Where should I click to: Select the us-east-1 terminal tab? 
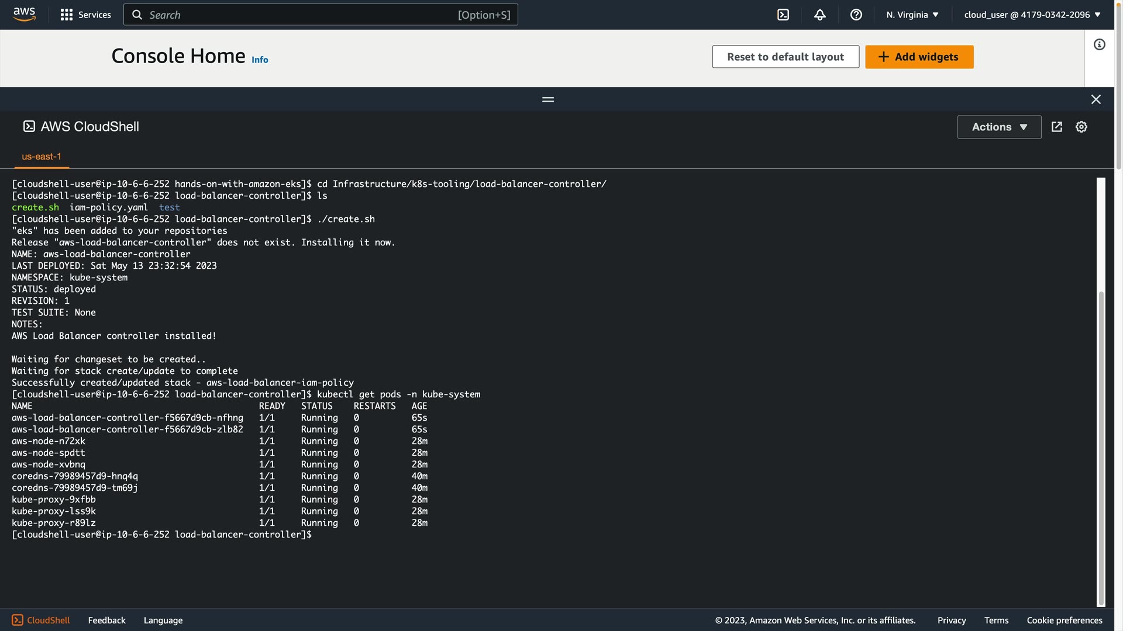42,157
